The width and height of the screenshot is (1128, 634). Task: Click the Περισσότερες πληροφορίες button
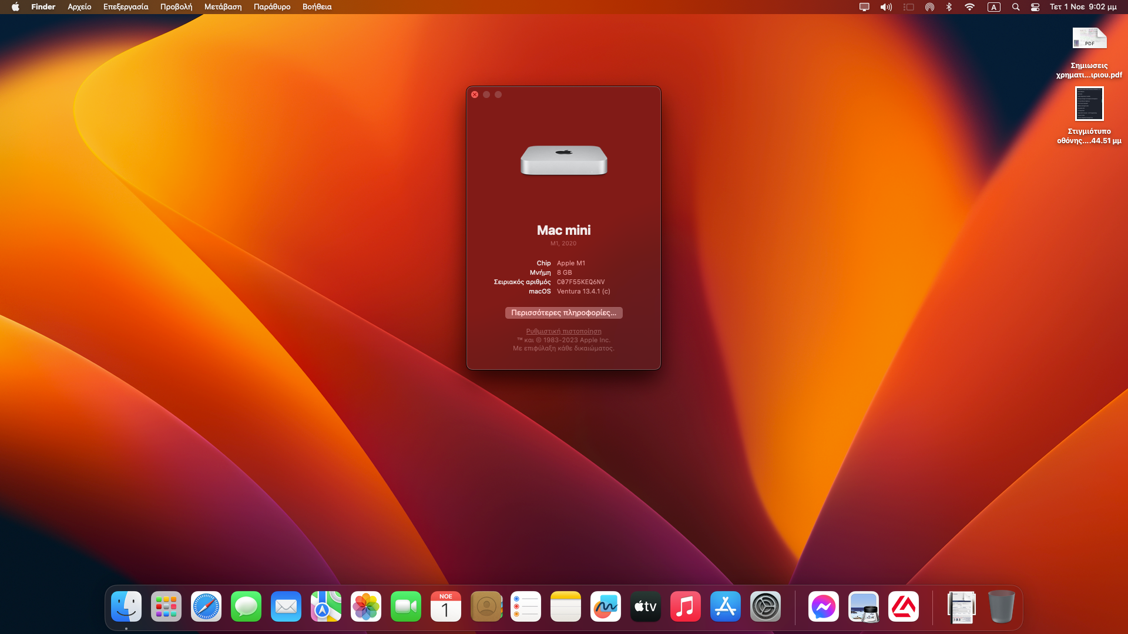click(563, 313)
